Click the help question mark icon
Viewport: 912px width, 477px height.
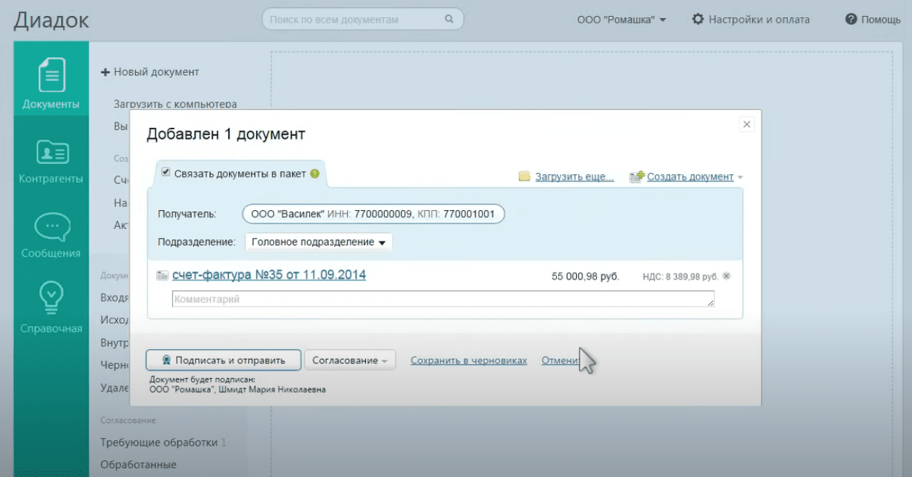[852, 19]
